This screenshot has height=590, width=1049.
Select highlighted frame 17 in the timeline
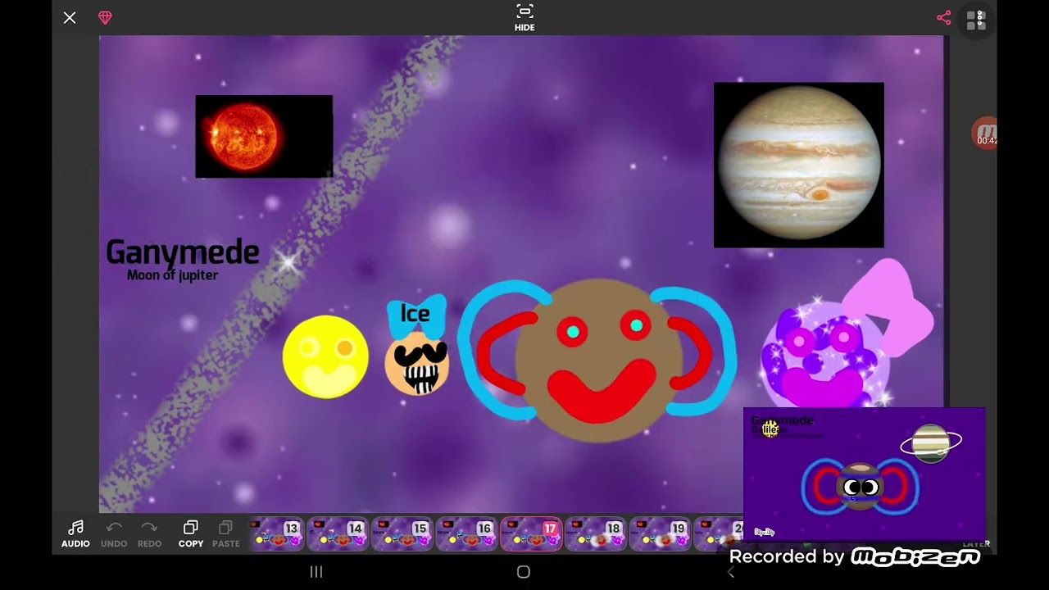click(531, 533)
